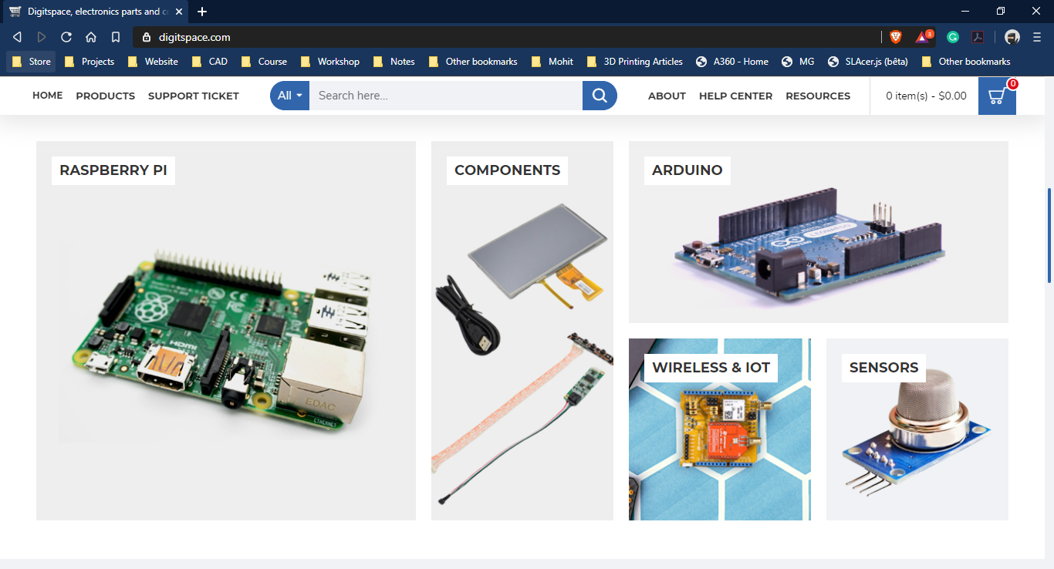Open the shopping cart icon
This screenshot has height=569, width=1054.
pyautogui.click(x=997, y=96)
